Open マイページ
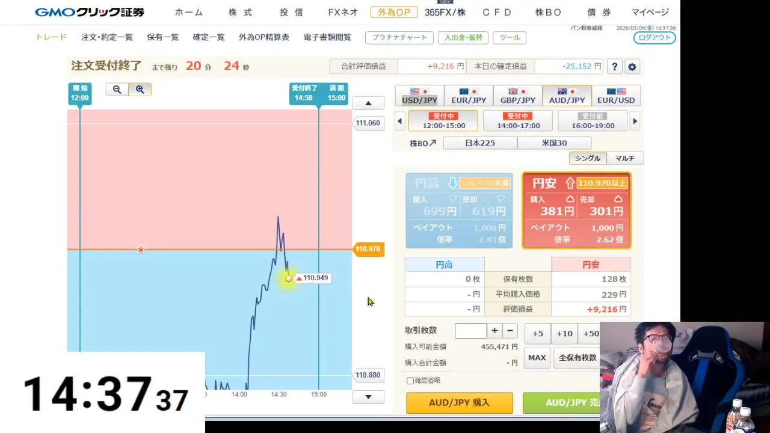770x433 pixels. click(650, 12)
